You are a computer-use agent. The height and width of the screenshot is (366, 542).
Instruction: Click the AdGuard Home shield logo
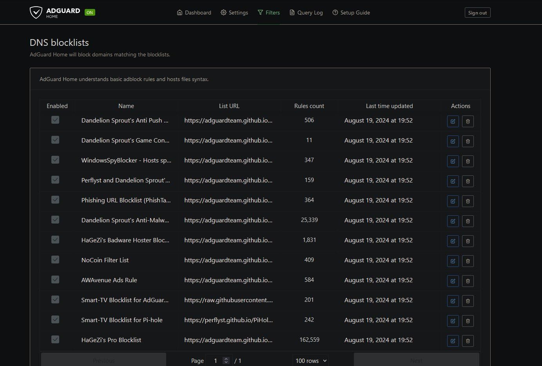click(x=36, y=13)
